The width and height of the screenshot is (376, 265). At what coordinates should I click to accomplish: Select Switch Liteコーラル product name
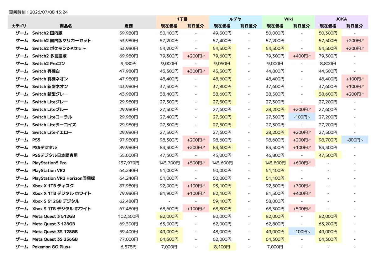[x=52, y=117]
